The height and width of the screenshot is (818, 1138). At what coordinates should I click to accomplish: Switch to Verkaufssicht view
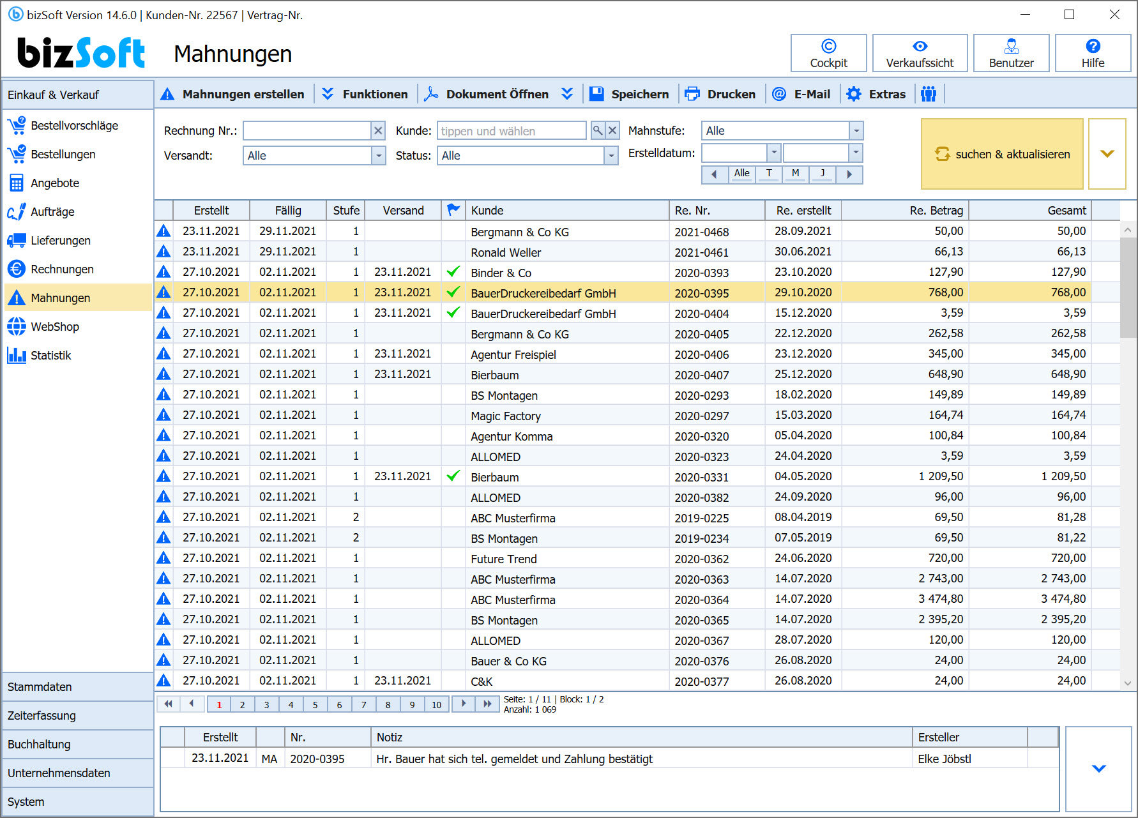920,53
